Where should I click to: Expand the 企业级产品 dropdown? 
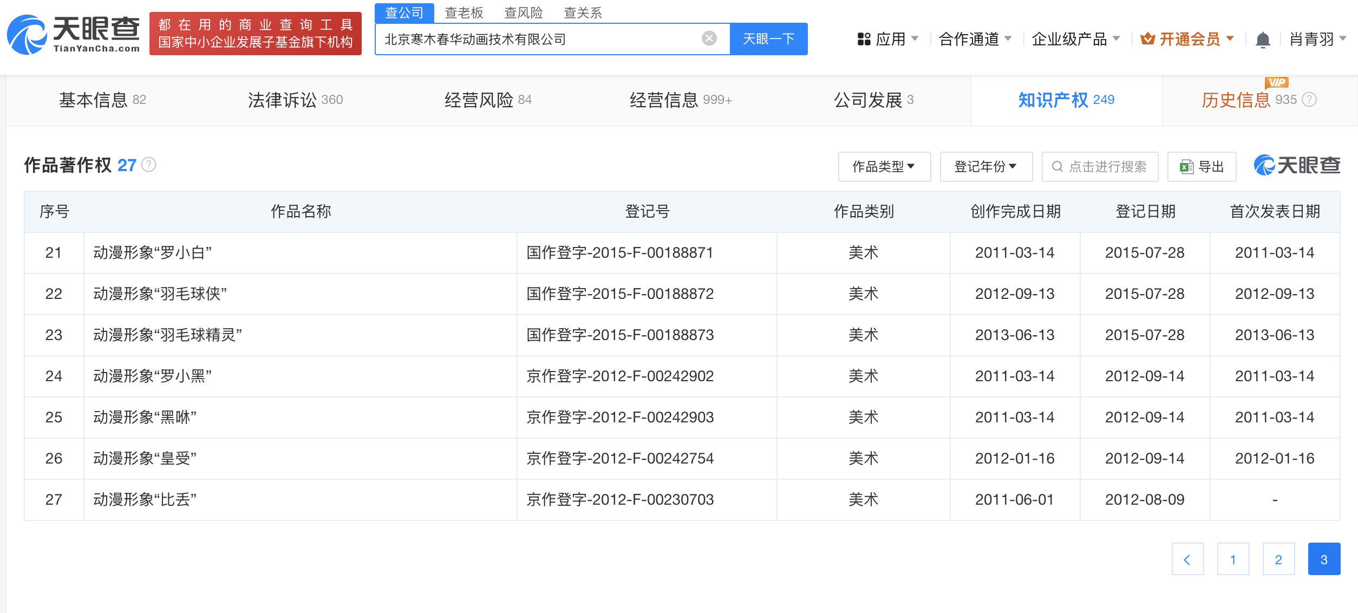(x=1116, y=39)
